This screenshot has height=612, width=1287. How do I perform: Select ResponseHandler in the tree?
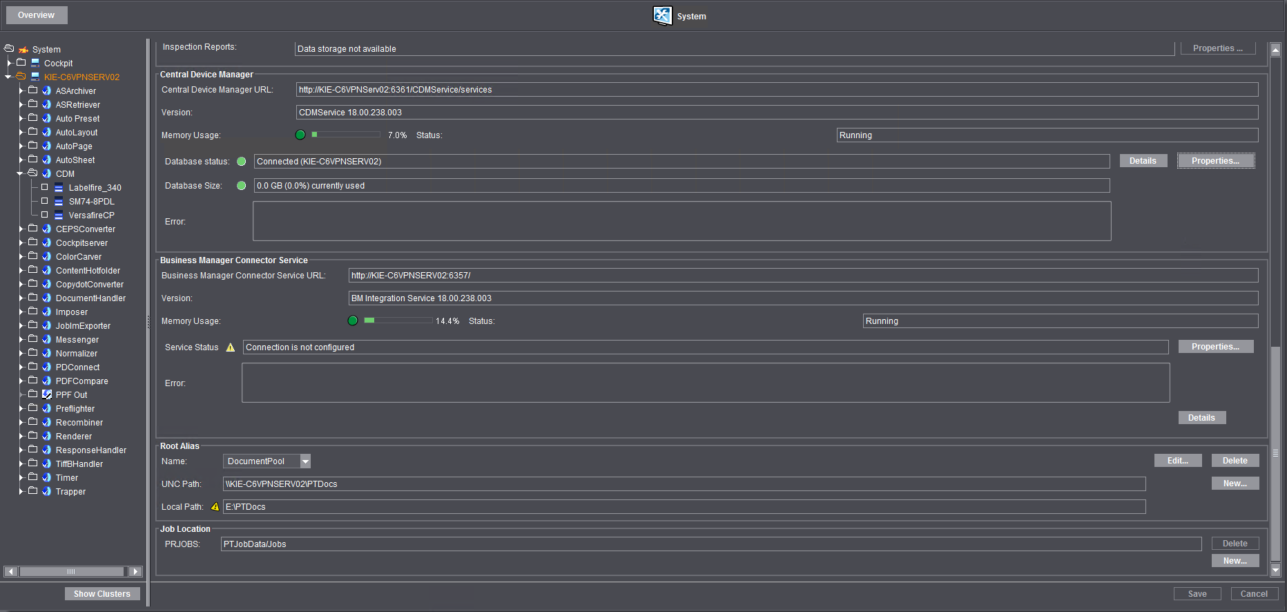click(x=91, y=450)
